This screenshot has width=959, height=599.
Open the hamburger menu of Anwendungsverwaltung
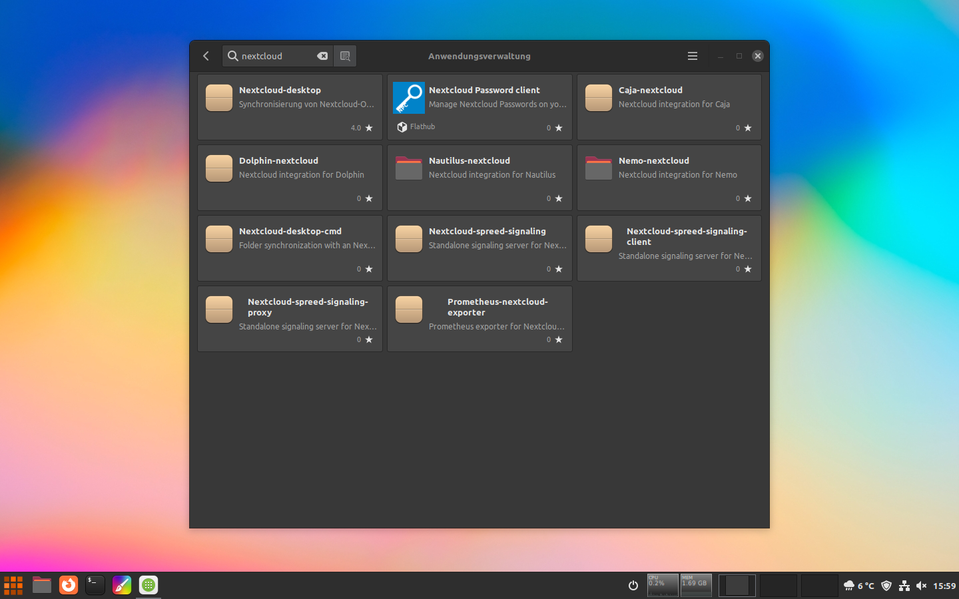coord(692,56)
